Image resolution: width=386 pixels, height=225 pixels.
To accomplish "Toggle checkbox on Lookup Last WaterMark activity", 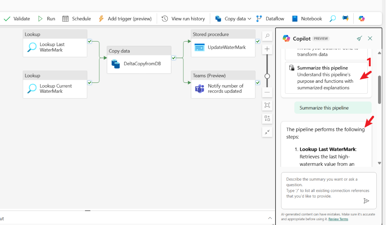I will coord(89,42).
